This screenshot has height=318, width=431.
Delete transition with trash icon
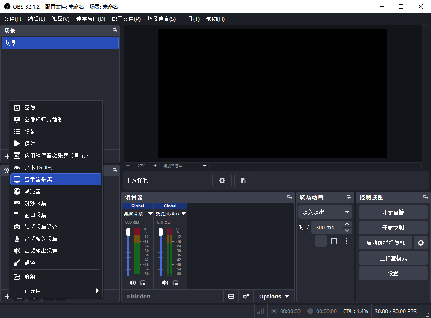point(334,241)
